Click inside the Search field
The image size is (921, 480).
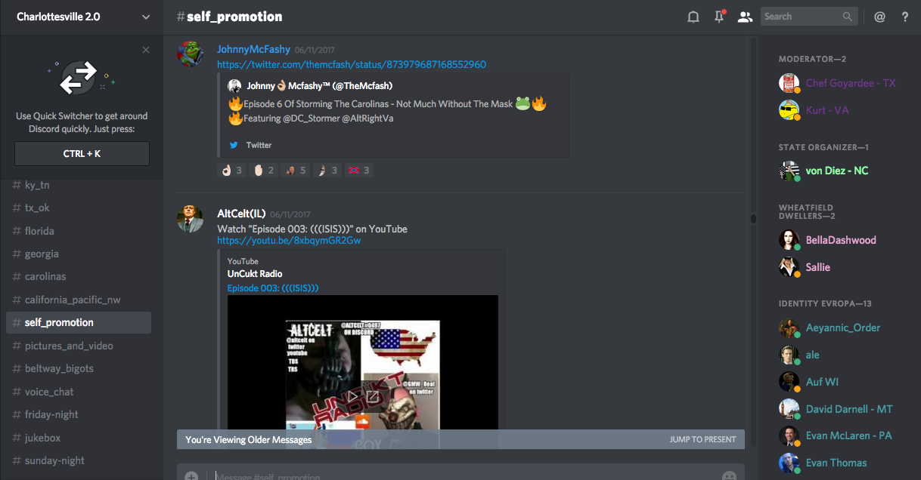pos(802,17)
